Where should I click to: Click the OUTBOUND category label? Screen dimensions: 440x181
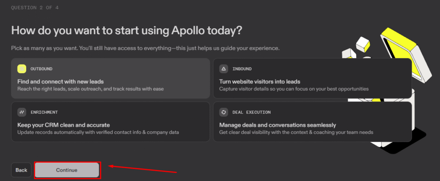coord(41,69)
